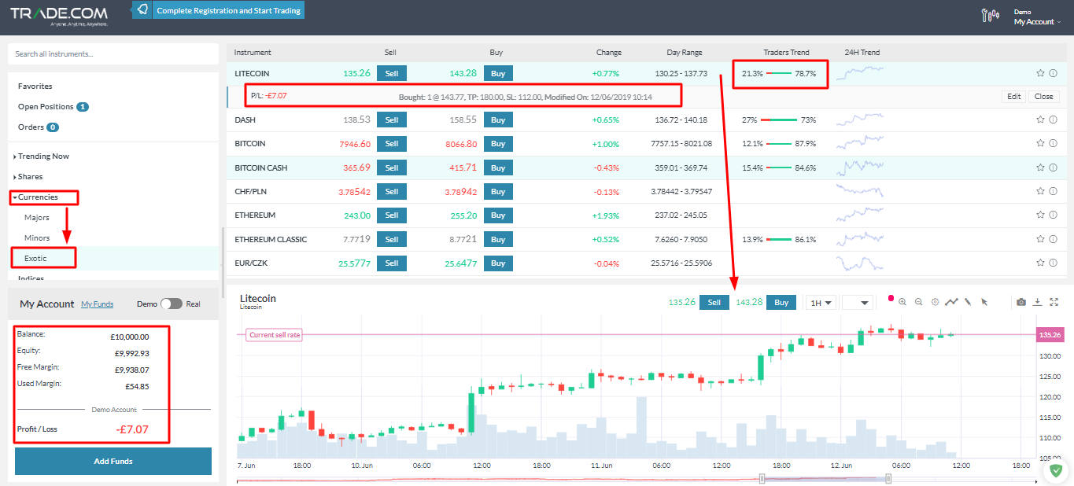Expand the Trending Now category
Viewport: 1074px width, 486px height.
click(42, 156)
